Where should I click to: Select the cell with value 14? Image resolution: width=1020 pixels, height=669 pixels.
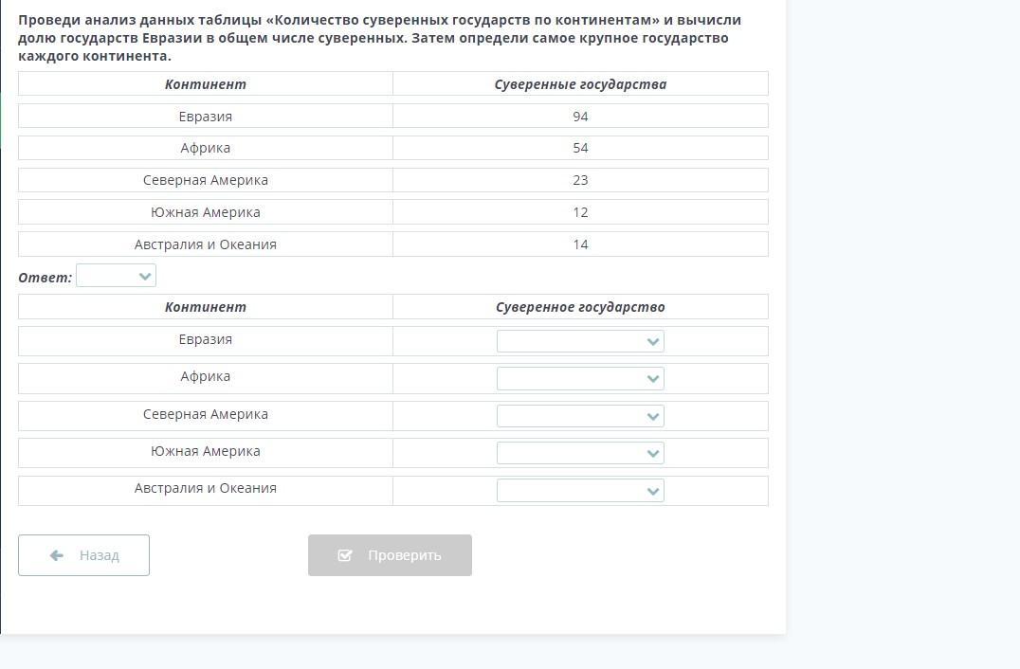pyautogui.click(x=580, y=244)
